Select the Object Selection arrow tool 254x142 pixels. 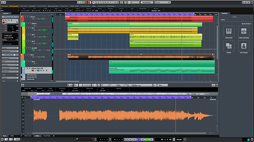click(93, 3)
